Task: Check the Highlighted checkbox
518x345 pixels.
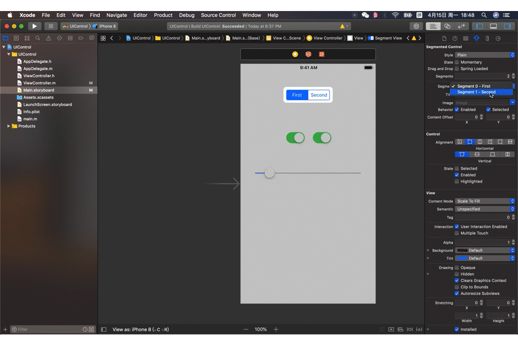Action: [x=457, y=181]
